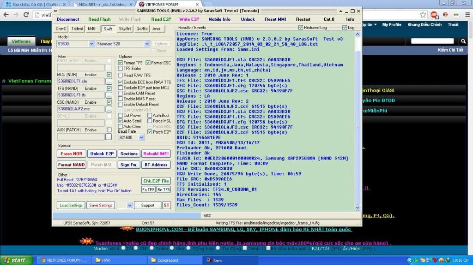
Task: Browse for MCU (NOR) file
Action: pyautogui.click(x=109, y=81)
